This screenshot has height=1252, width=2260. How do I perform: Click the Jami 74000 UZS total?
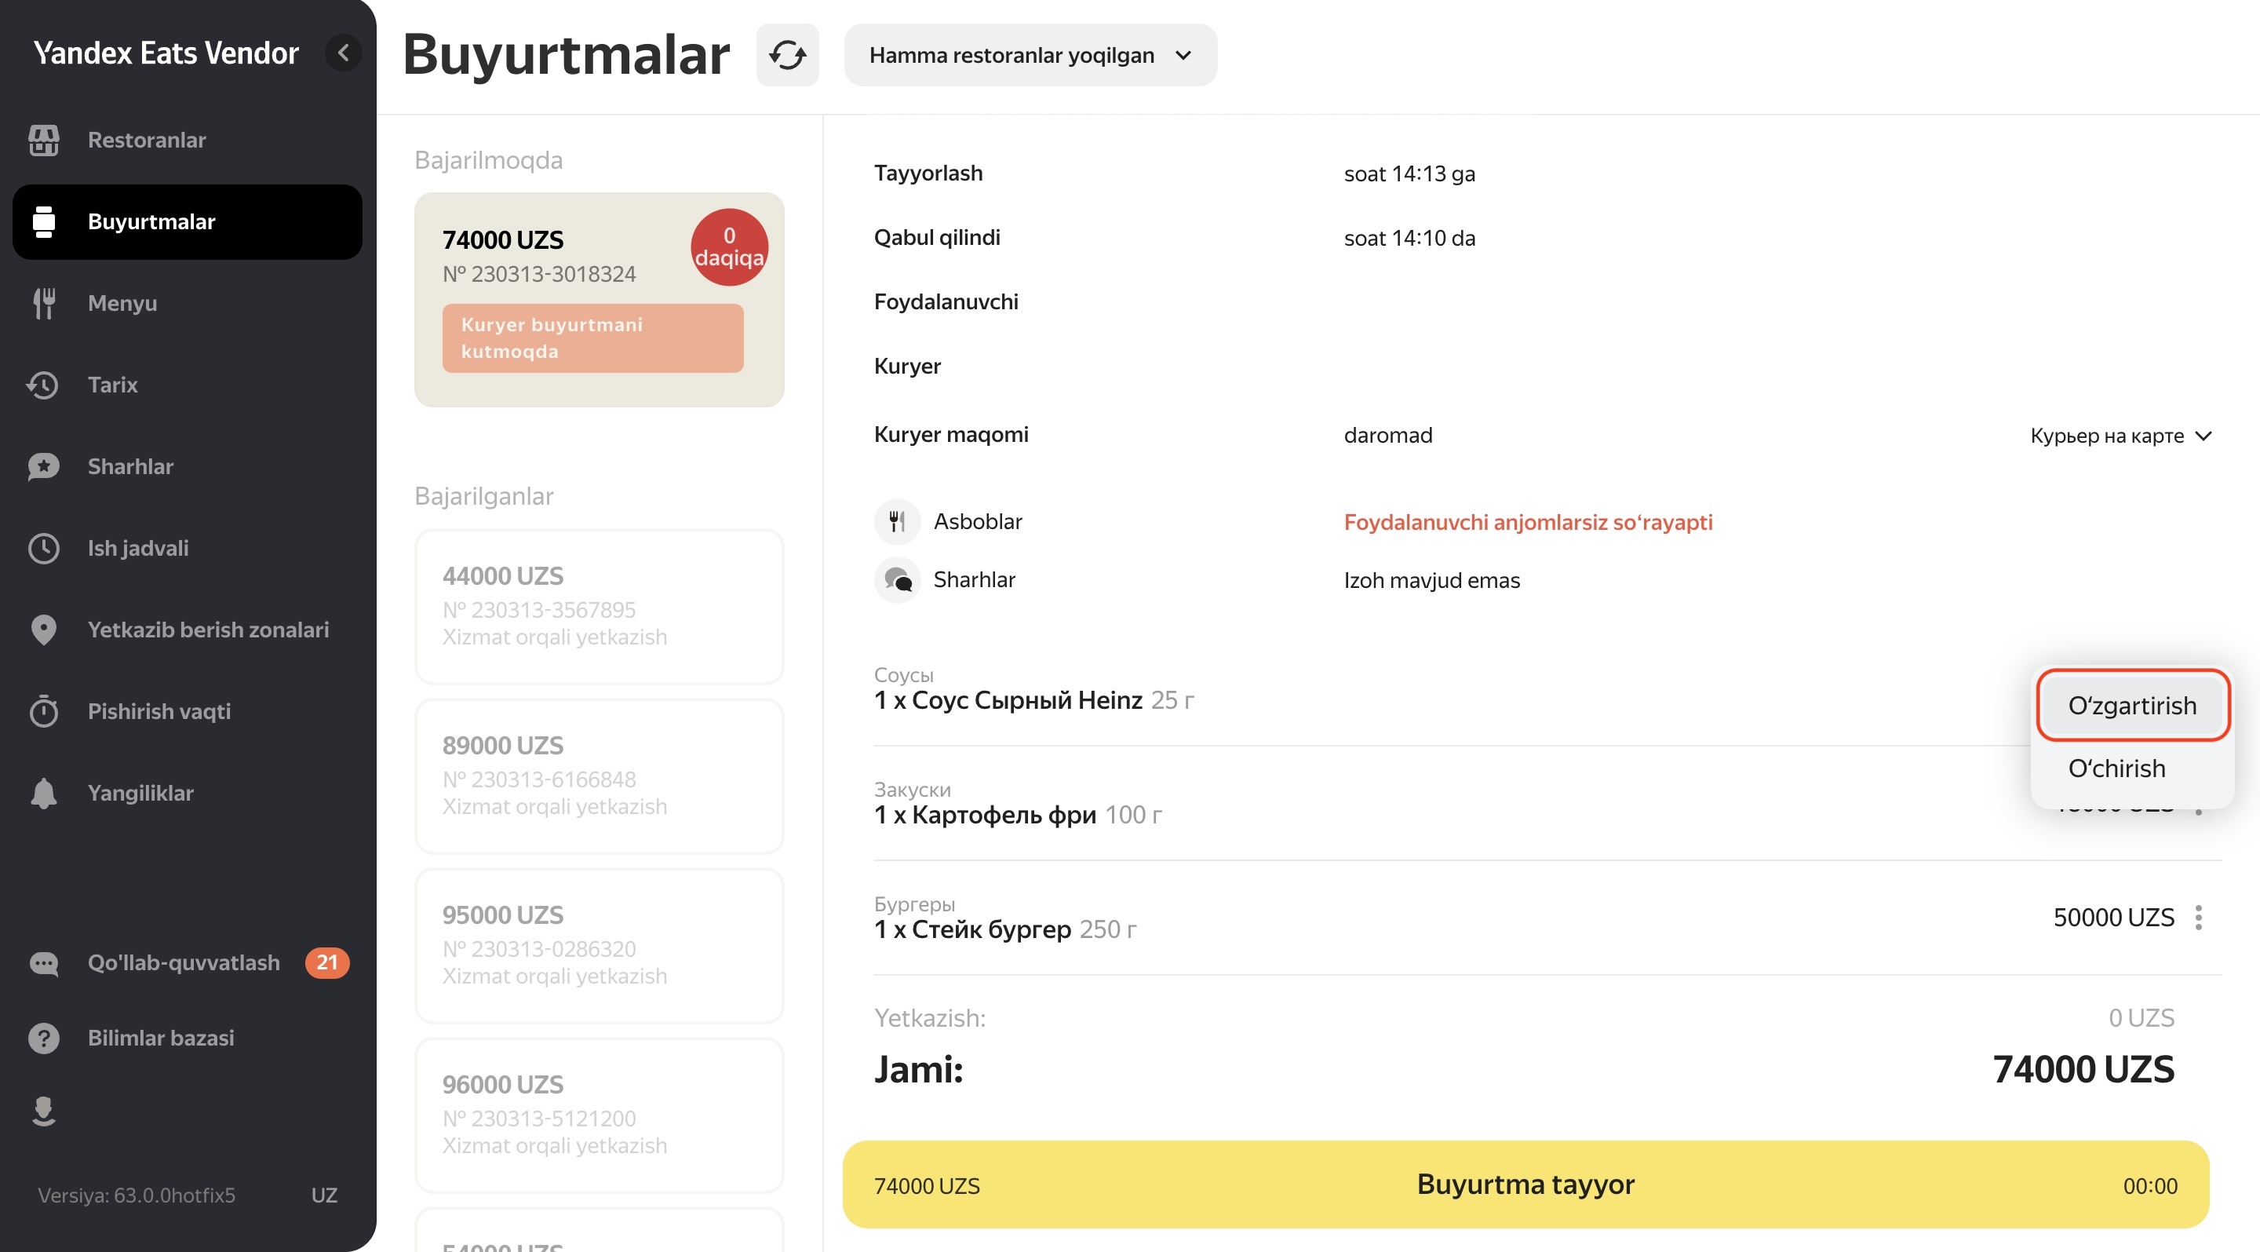2083,1070
